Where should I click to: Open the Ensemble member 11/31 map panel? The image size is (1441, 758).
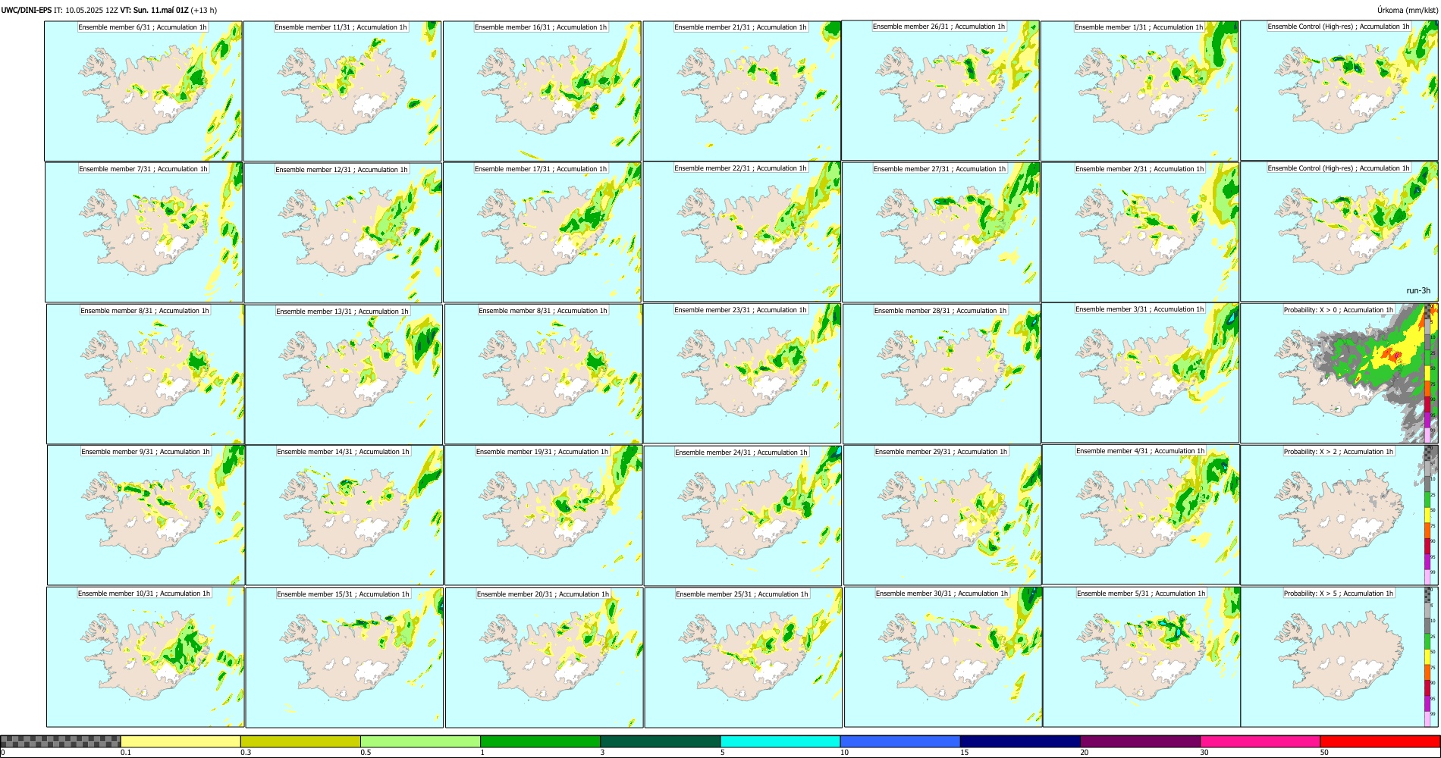pyautogui.click(x=342, y=91)
